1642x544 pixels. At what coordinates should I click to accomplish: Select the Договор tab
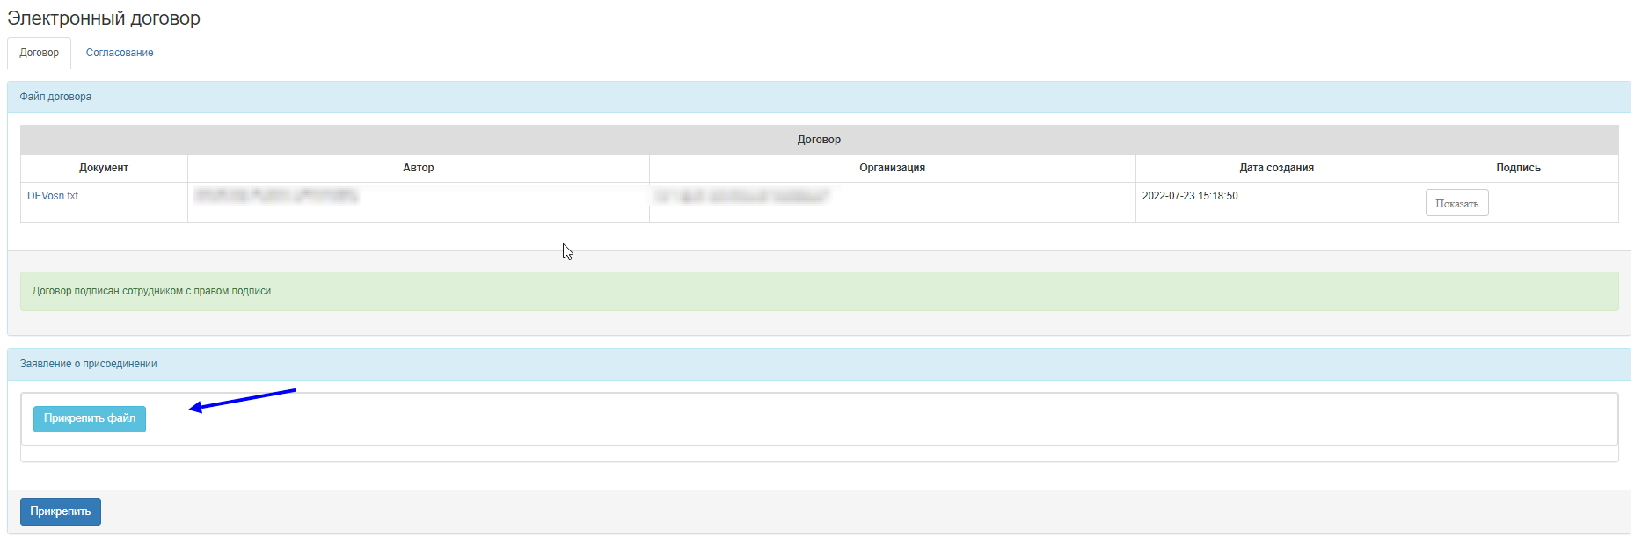pos(40,53)
